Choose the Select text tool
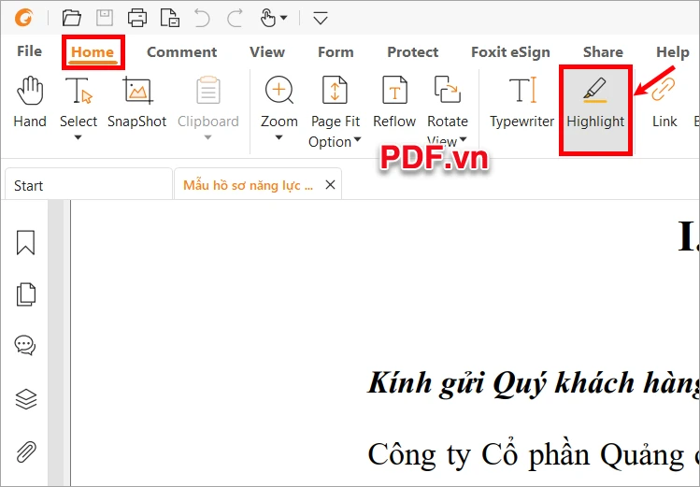The width and height of the screenshot is (700, 487). click(79, 102)
